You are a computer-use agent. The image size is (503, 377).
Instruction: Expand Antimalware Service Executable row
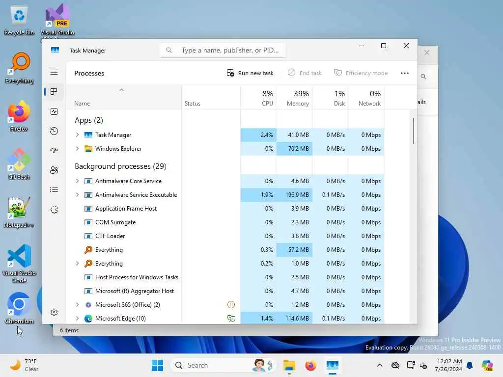77,195
